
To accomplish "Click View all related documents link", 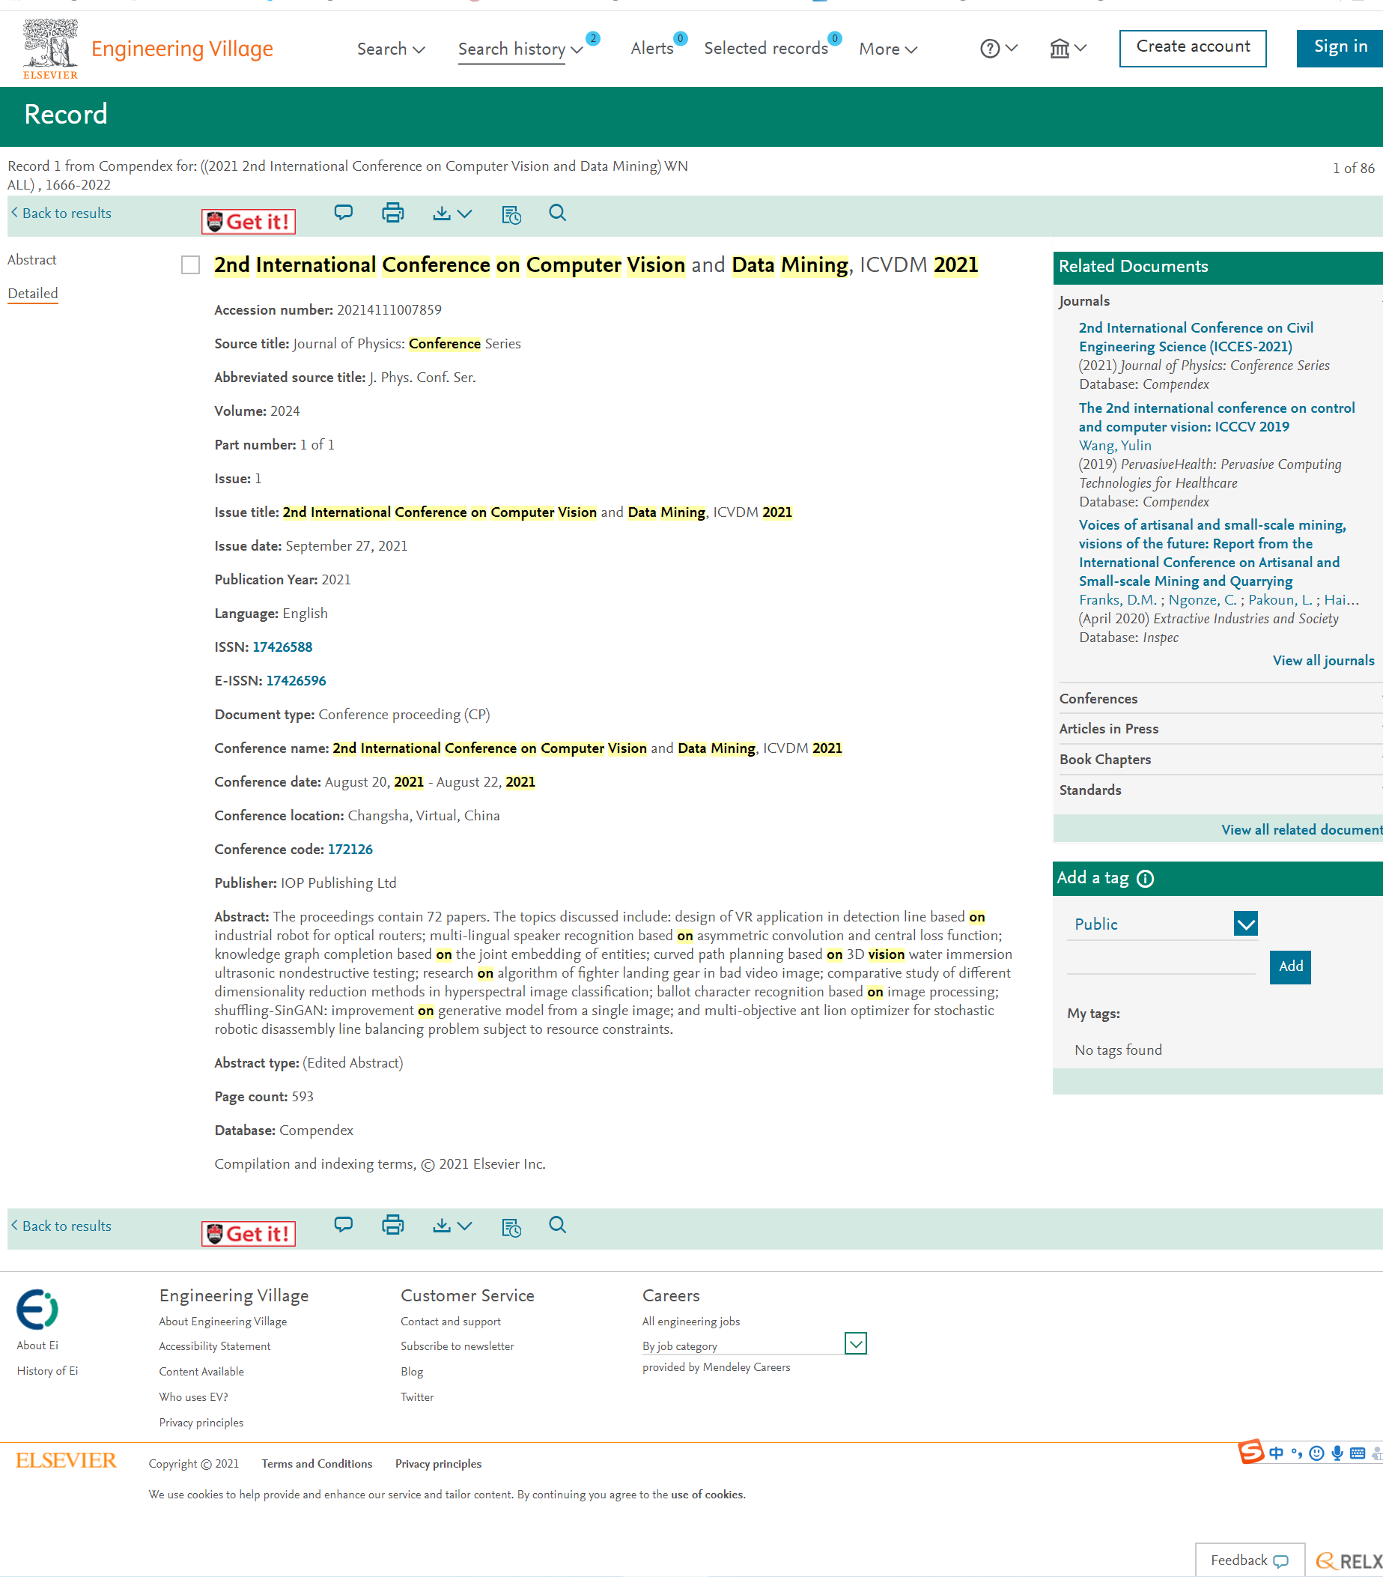I will click(x=1302, y=830).
